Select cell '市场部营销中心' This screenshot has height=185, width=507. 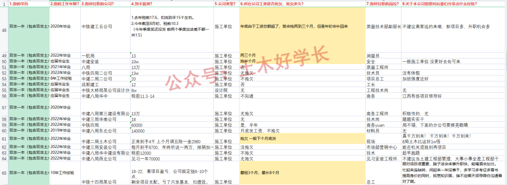coord(384,147)
